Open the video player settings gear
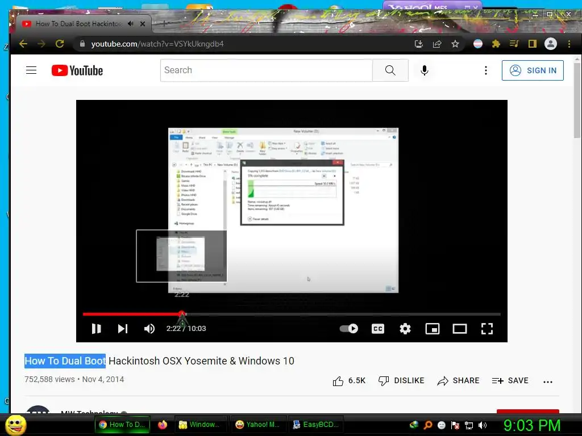This screenshot has width=582, height=436. (405, 329)
